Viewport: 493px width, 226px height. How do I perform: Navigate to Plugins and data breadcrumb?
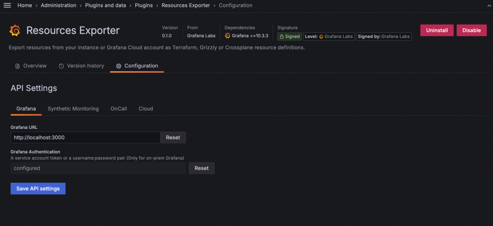(x=105, y=5)
